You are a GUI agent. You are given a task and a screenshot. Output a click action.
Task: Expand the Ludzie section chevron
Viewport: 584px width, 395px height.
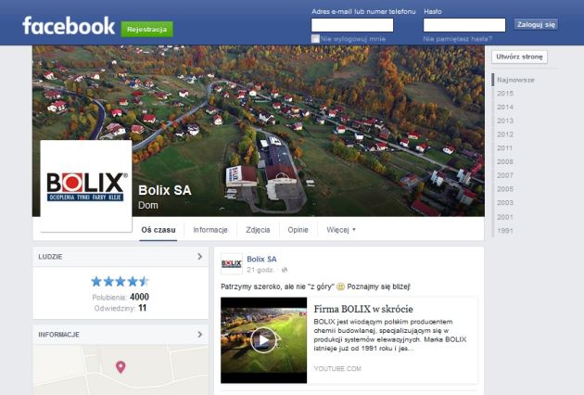click(200, 256)
